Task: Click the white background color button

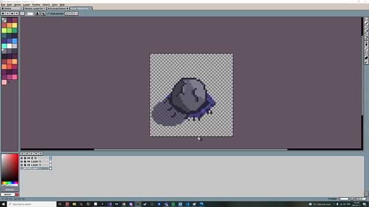Action: coord(8,194)
